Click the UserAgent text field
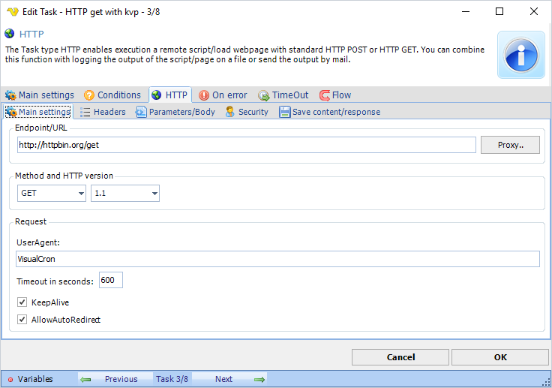This screenshot has height=388, width=552. tap(277, 259)
